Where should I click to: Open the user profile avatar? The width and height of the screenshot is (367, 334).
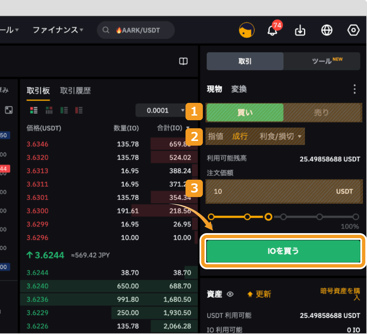[247, 30]
